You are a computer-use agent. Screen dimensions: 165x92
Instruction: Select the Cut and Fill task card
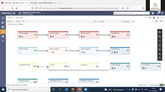[x=151, y=67]
